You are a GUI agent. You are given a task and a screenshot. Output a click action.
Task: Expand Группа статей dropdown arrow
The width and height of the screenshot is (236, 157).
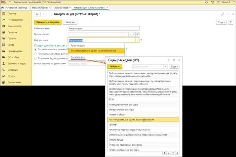130,34
